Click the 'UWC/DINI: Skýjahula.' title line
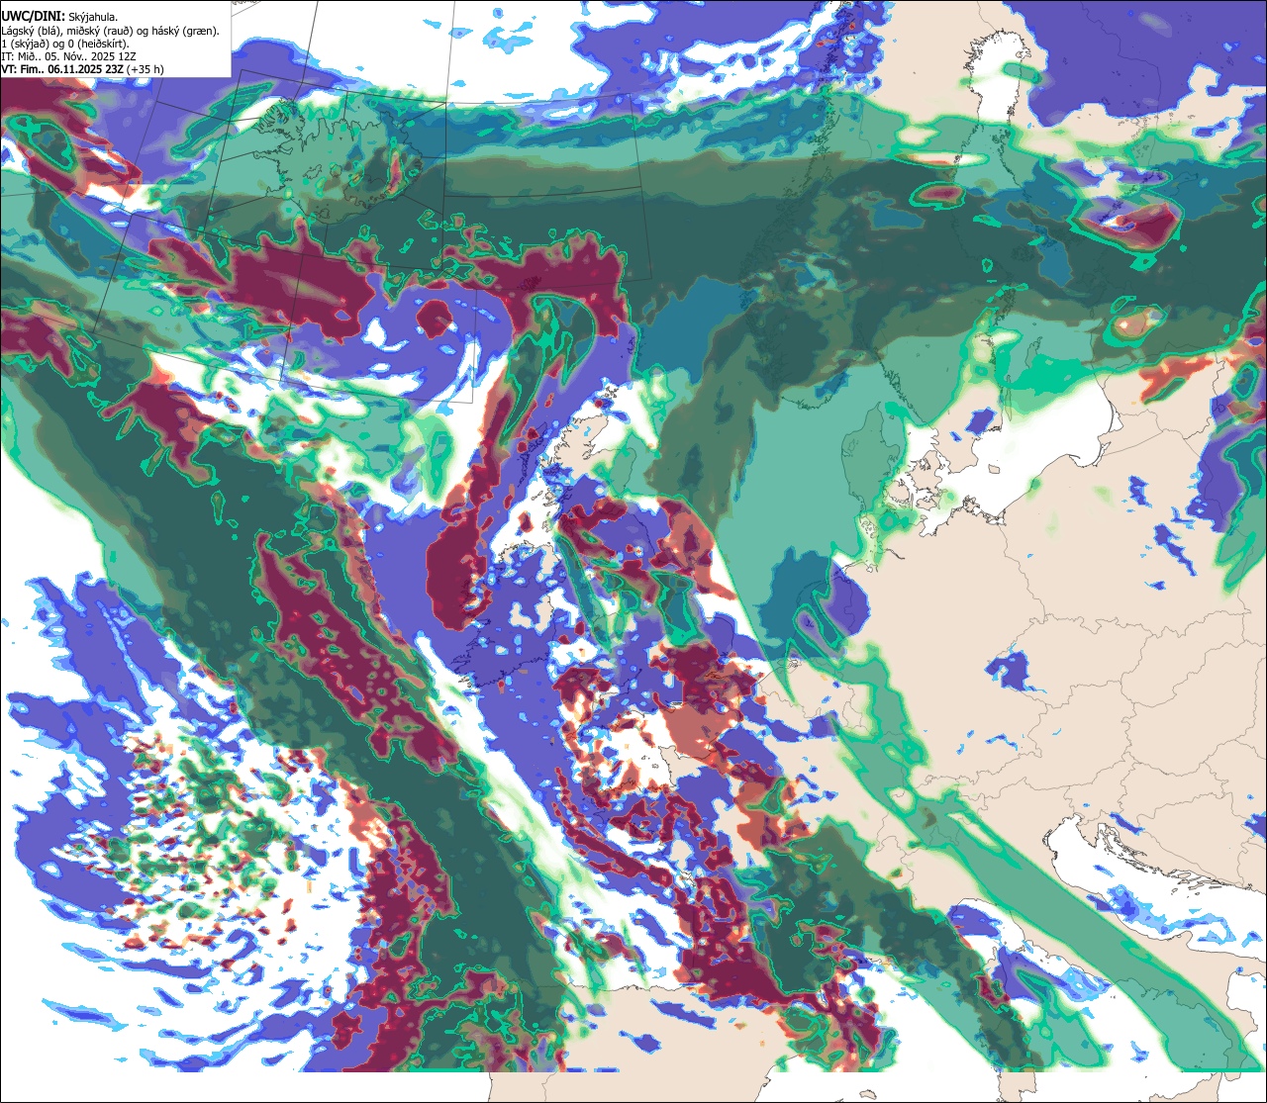The width and height of the screenshot is (1267, 1103). [x=60, y=17]
